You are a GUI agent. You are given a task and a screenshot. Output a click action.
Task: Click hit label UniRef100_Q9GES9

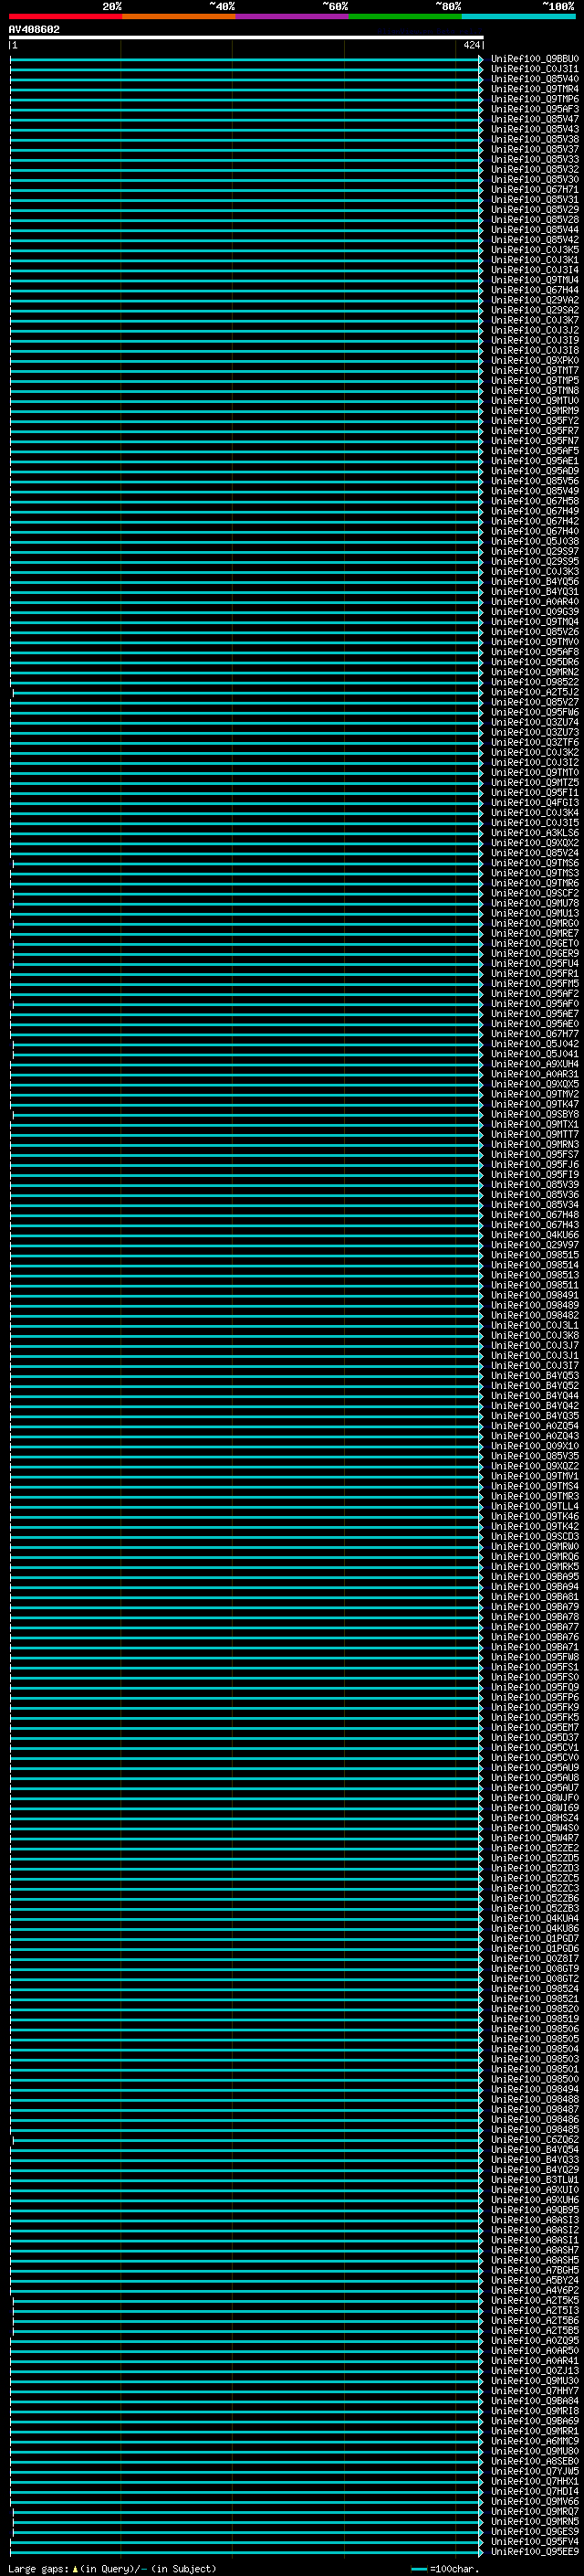(535, 2531)
